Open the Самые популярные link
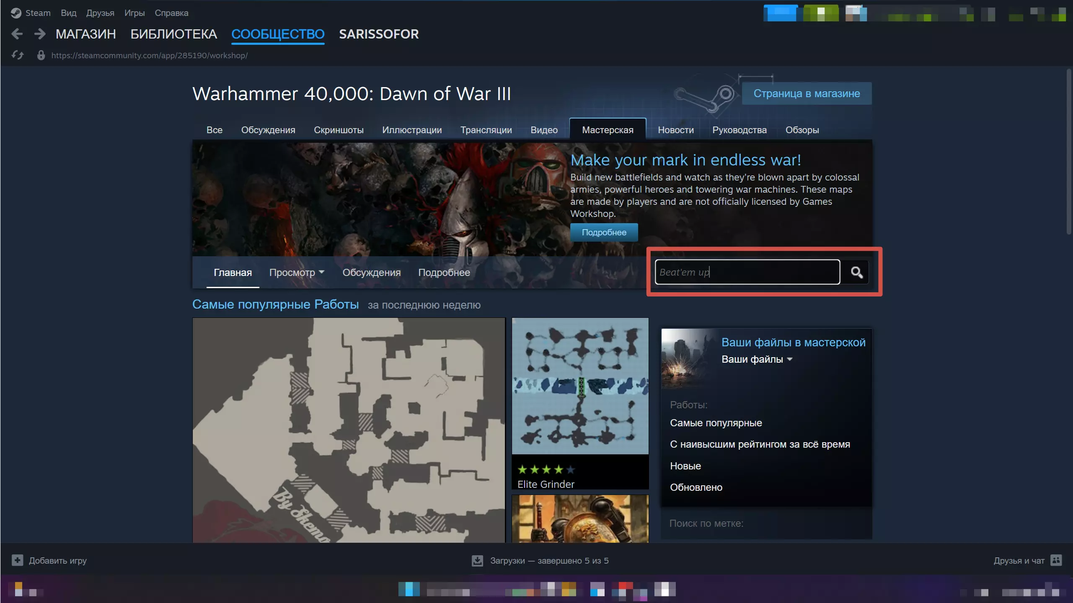 pos(716,423)
